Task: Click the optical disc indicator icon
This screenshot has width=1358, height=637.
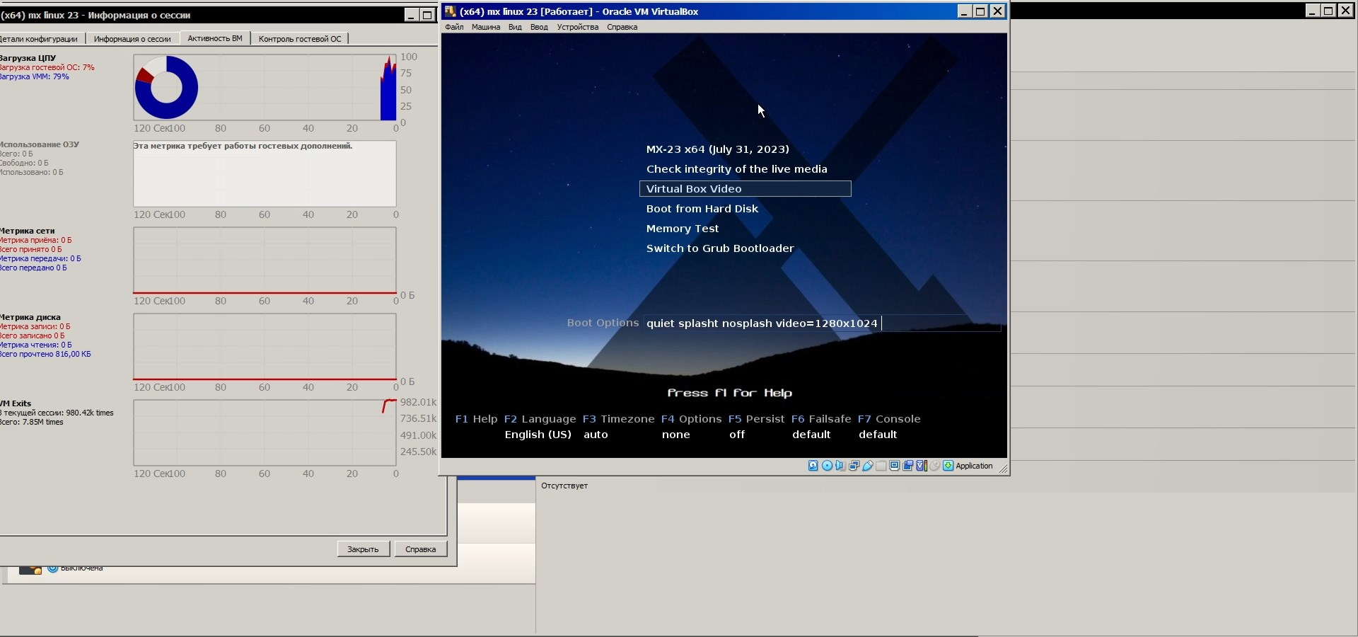Action: (x=827, y=466)
